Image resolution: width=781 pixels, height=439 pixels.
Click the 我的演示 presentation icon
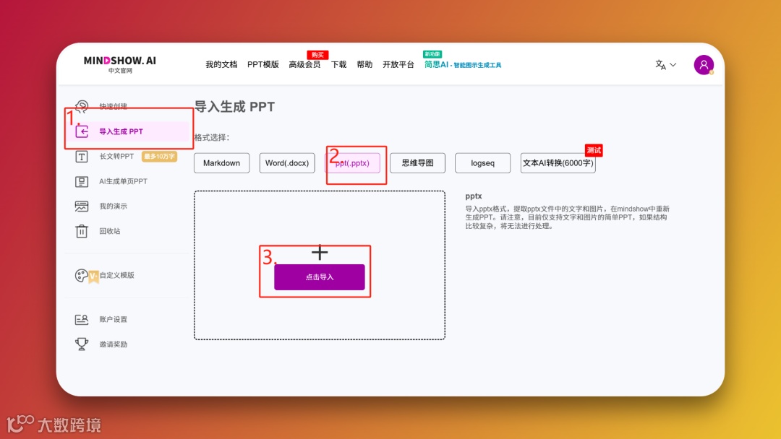point(82,207)
